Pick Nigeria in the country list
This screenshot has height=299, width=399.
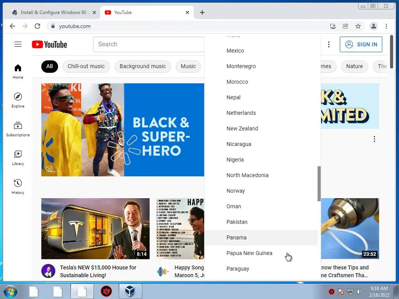261,160
